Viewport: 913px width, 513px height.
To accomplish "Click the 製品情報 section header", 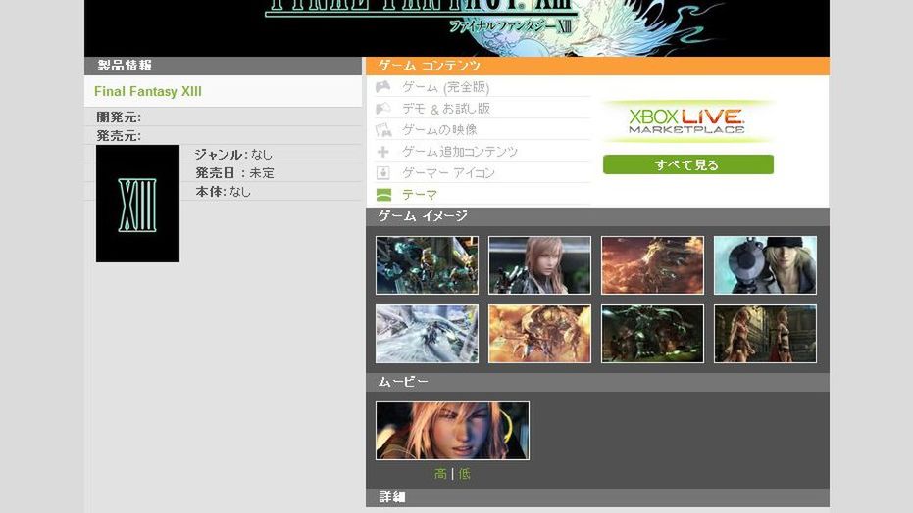I will point(223,66).
